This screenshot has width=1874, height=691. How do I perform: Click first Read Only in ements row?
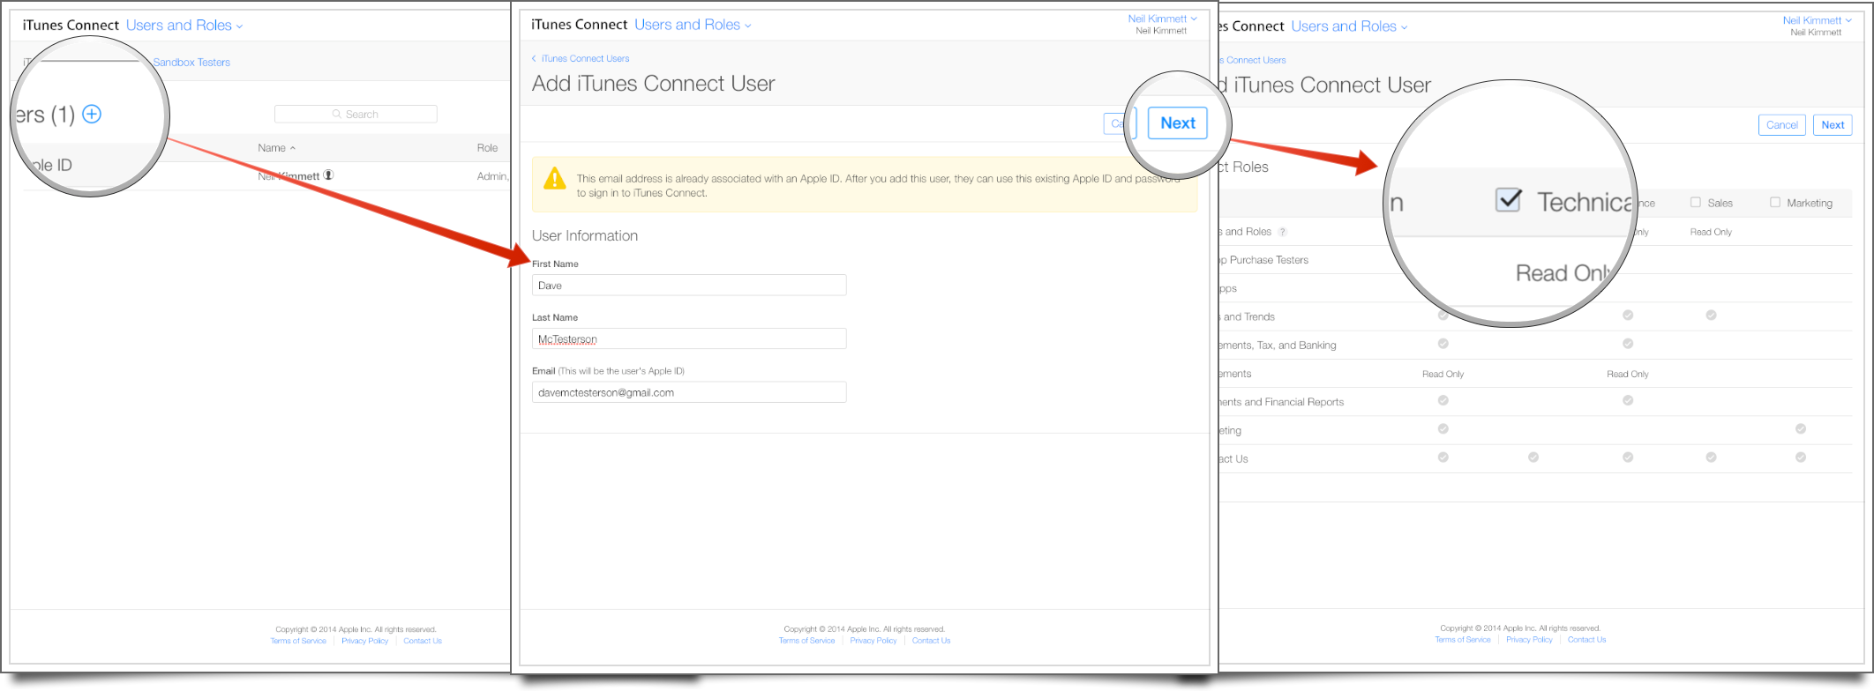click(1443, 375)
